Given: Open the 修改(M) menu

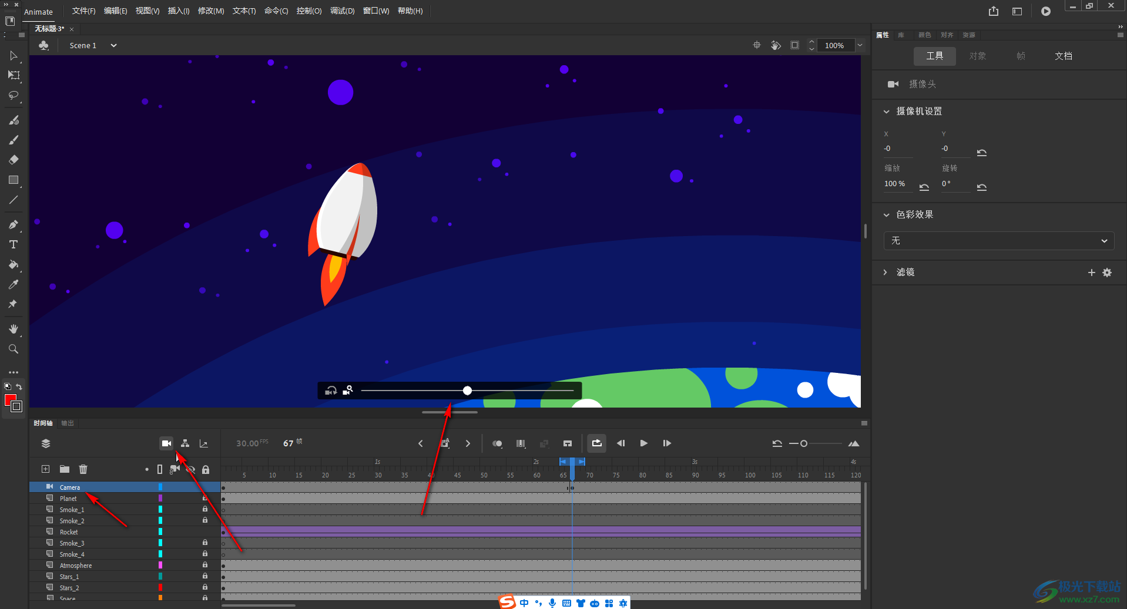Looking at the screenshot, I should click(x=211, y=11).
